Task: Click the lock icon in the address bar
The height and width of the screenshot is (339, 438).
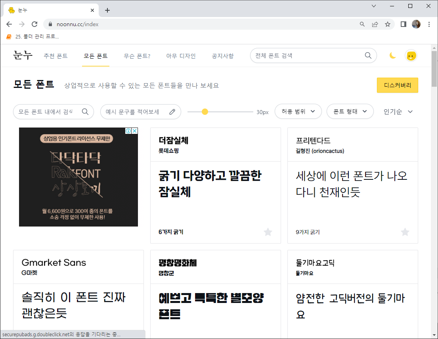Action: 50,24
